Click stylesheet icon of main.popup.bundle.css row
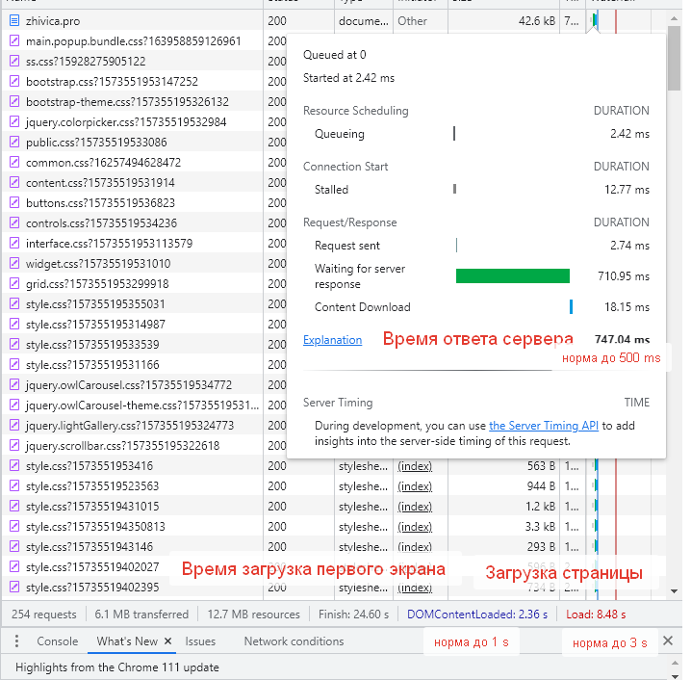Viewport: 691px width, 680px height. pos(14,41)
